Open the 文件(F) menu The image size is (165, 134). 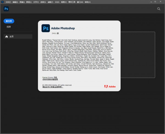tap(8, 2)
